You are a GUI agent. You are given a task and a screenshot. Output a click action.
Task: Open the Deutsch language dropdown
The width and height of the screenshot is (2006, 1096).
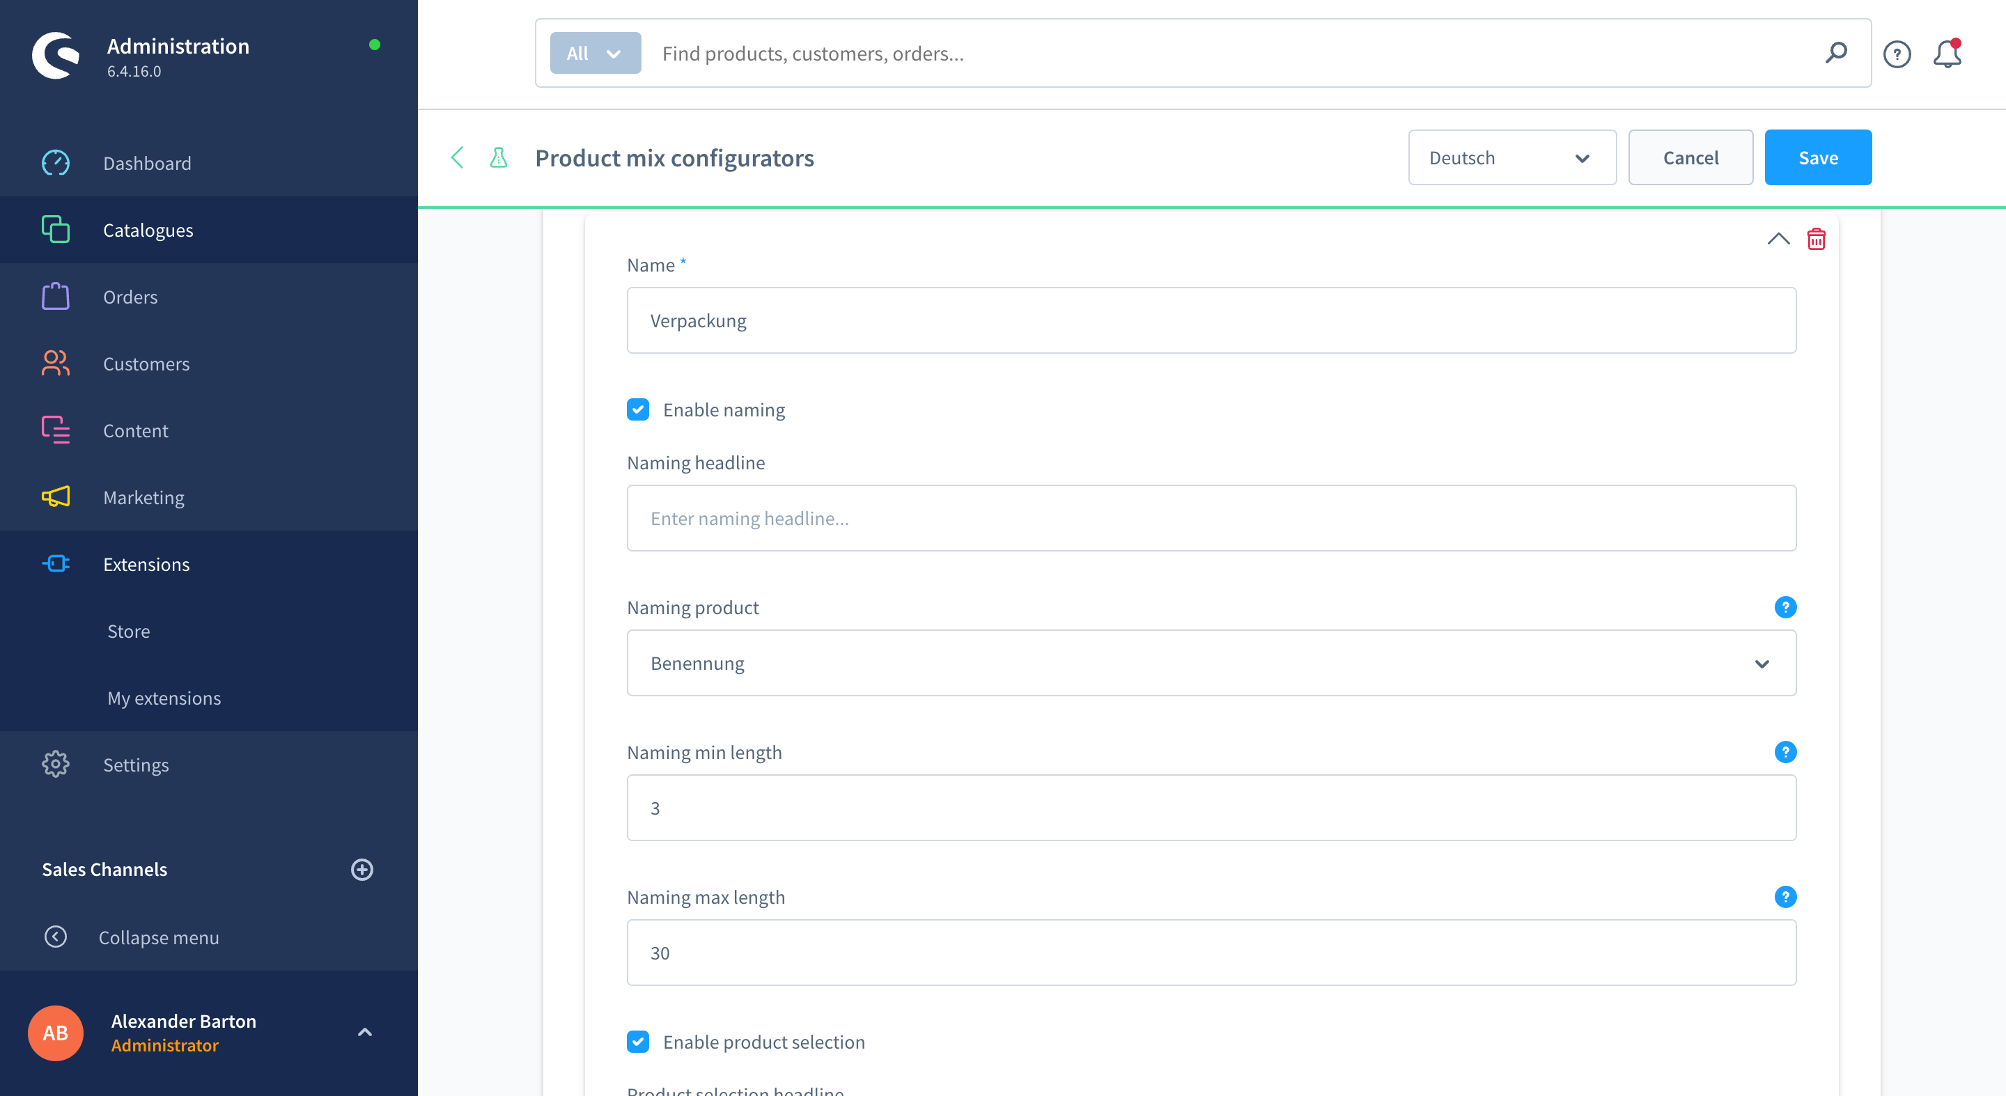(1511, 158)
